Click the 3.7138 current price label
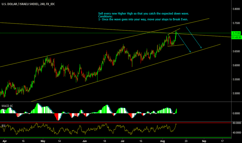Viewport: 242px width, 143px height. point(236,33)
